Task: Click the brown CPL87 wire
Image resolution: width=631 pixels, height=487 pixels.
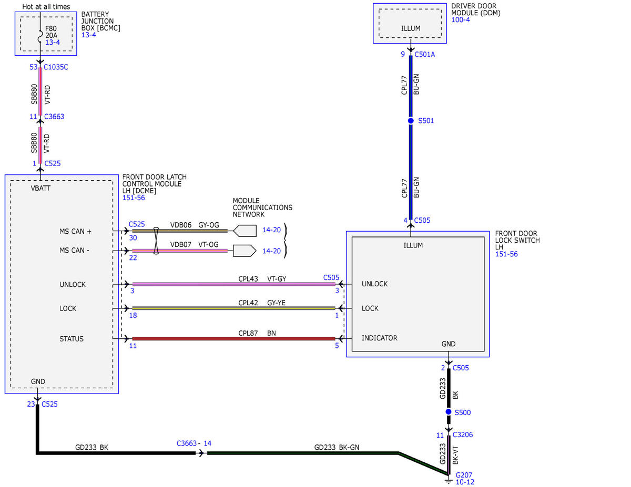Action: [x=233, y=339]
